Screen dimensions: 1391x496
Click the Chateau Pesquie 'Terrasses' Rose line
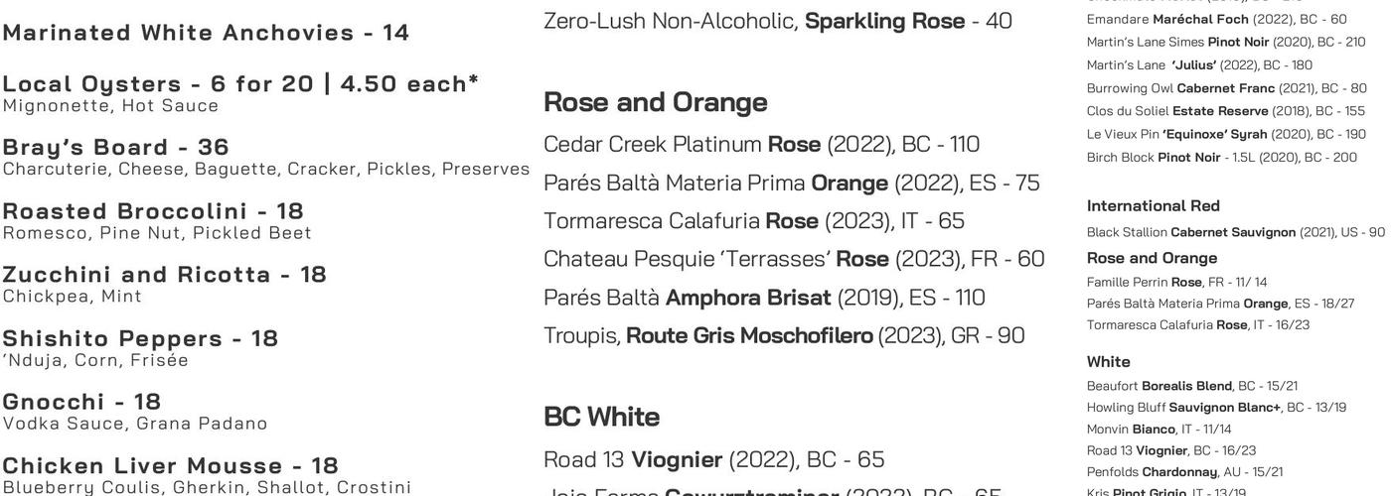(793, 259)
